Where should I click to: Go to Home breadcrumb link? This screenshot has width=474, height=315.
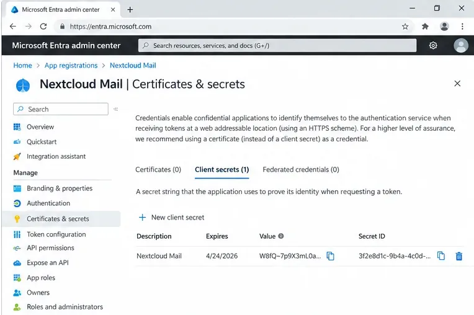click(23, 66)
